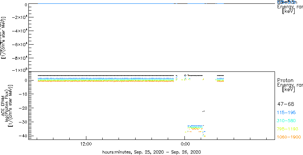Select the cyan 310-580 legend entry

pyautogui.click(x=286, y=121)
